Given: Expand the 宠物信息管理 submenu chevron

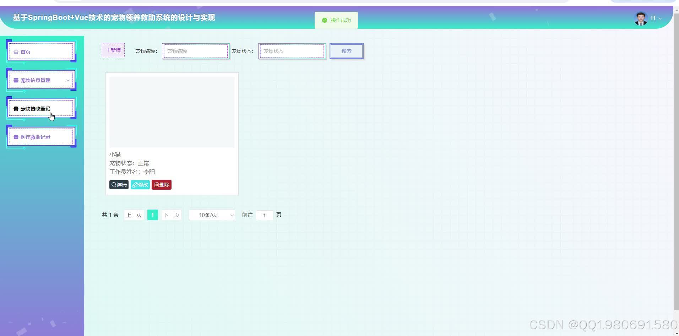Looking at the screenshot, I should [x=67, y=80].
